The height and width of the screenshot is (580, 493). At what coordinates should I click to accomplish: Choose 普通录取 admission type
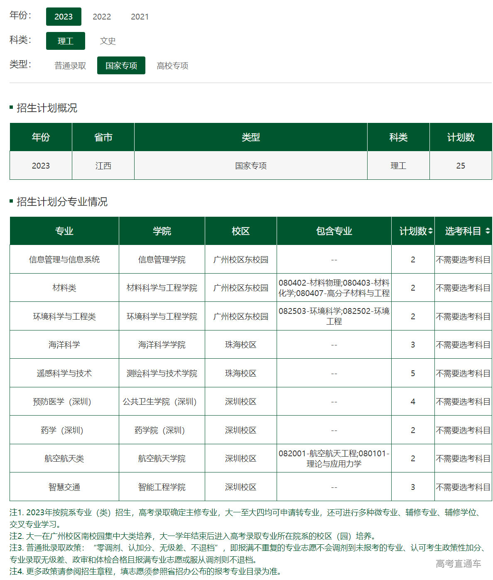tap(71, 65)
